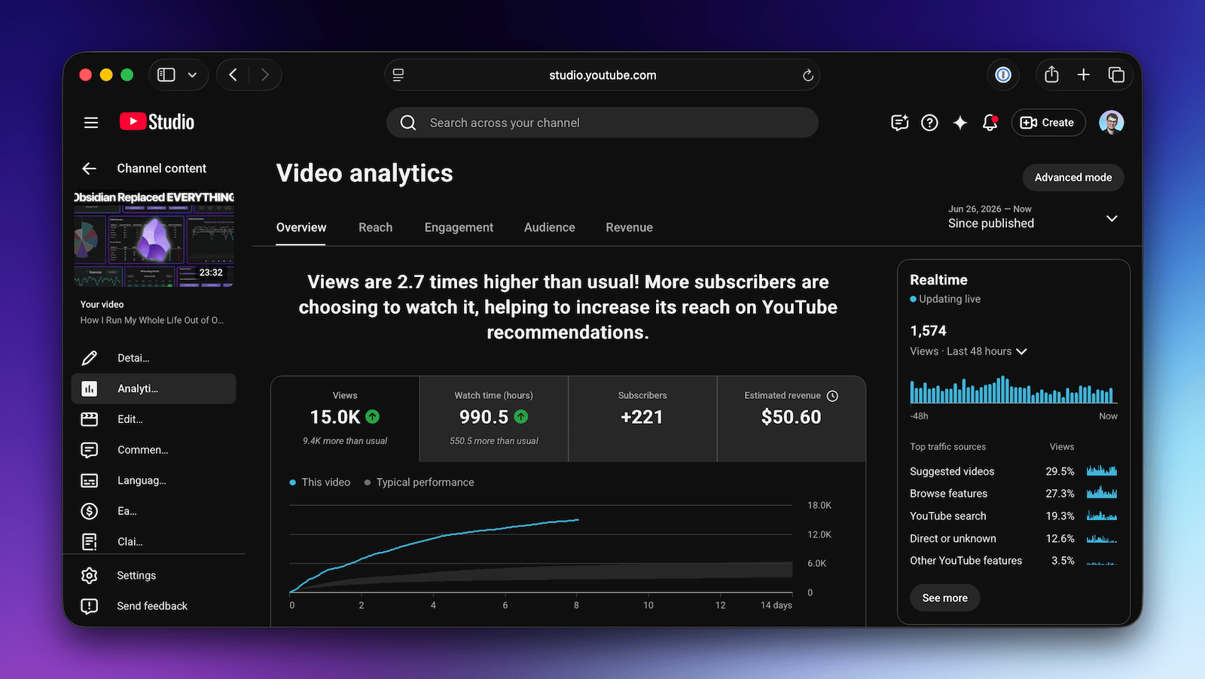Open a new tab with the plus icon
The height and width of the screenshot is (679, 1205).
(1083, 75)
